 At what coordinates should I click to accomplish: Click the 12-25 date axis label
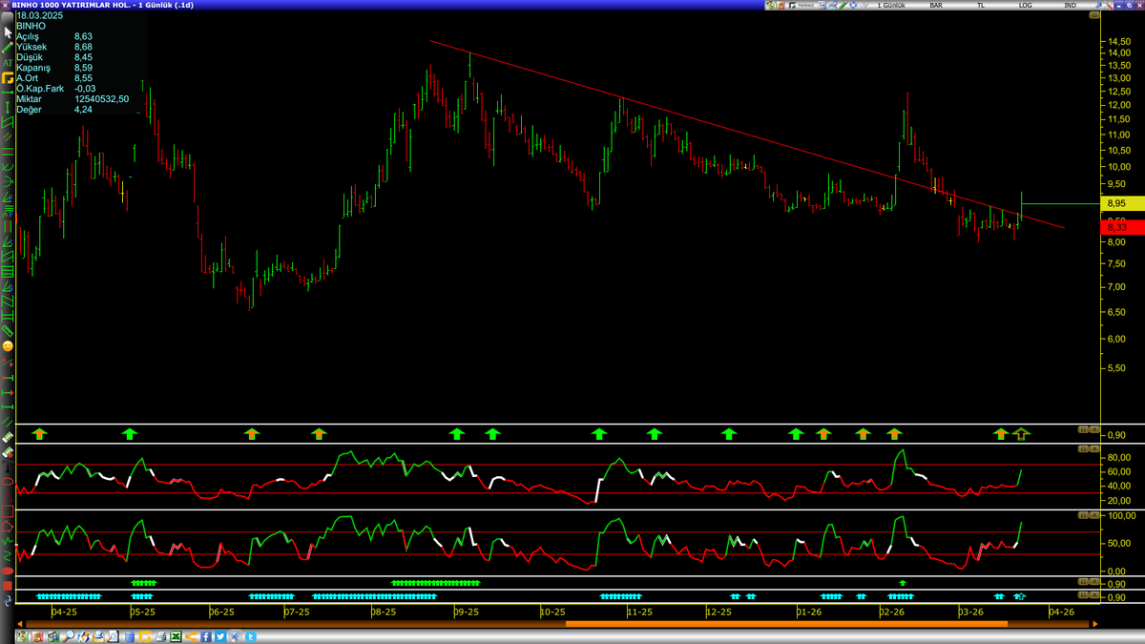click(x=718, y=612)
